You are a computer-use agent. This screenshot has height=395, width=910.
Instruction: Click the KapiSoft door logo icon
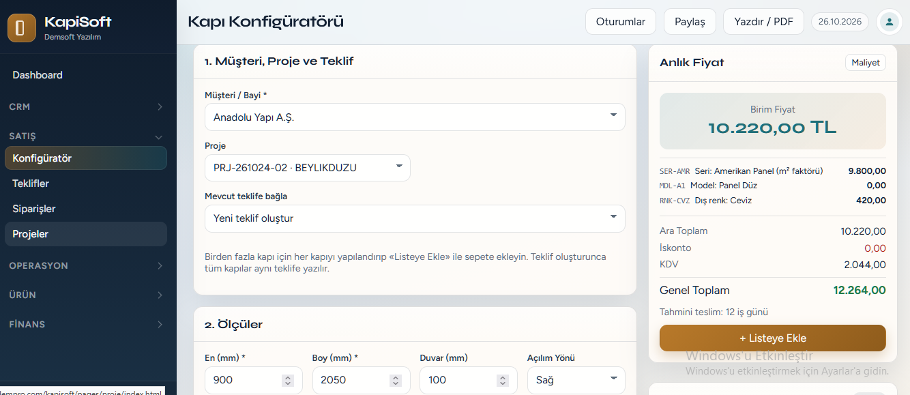22,28
